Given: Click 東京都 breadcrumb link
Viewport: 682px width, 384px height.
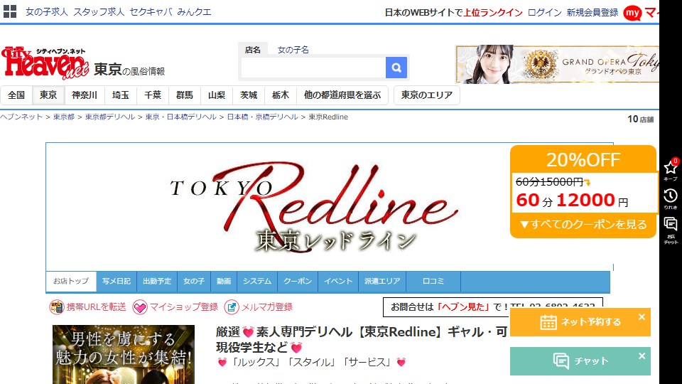Looking at the screenshot, I should click(x=64, y=117).
